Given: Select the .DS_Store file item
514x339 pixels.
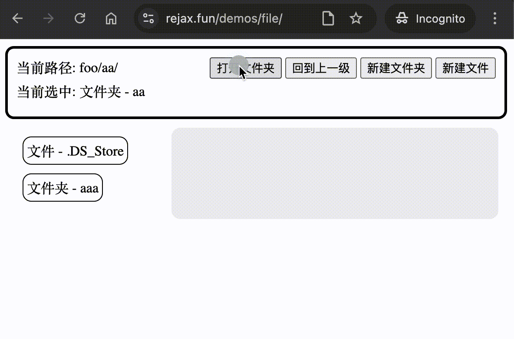Looking at the screenshot, I should tap(75, 151).
